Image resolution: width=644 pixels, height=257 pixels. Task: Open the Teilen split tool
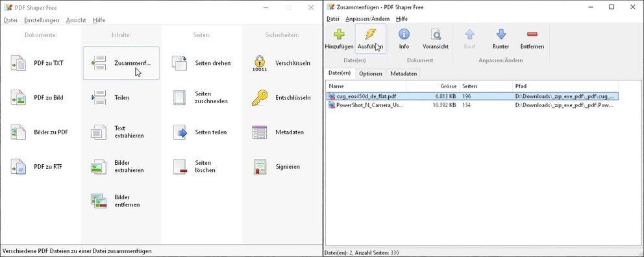[121, 98]
